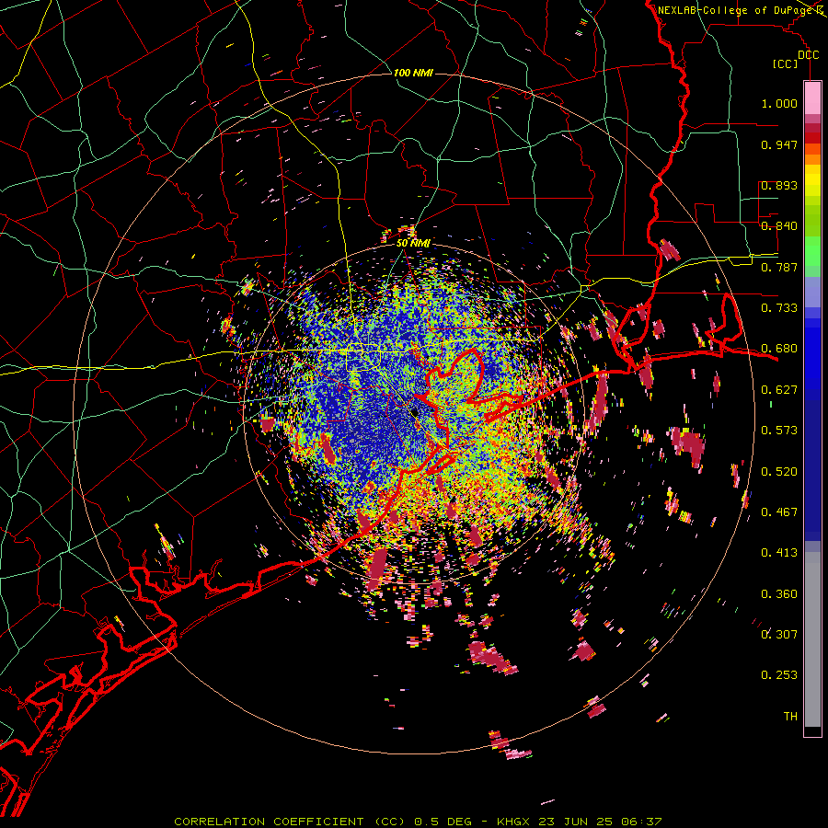Click the 0.520 scale value
This screenshot has width=828, height=828.
(779, 472)
